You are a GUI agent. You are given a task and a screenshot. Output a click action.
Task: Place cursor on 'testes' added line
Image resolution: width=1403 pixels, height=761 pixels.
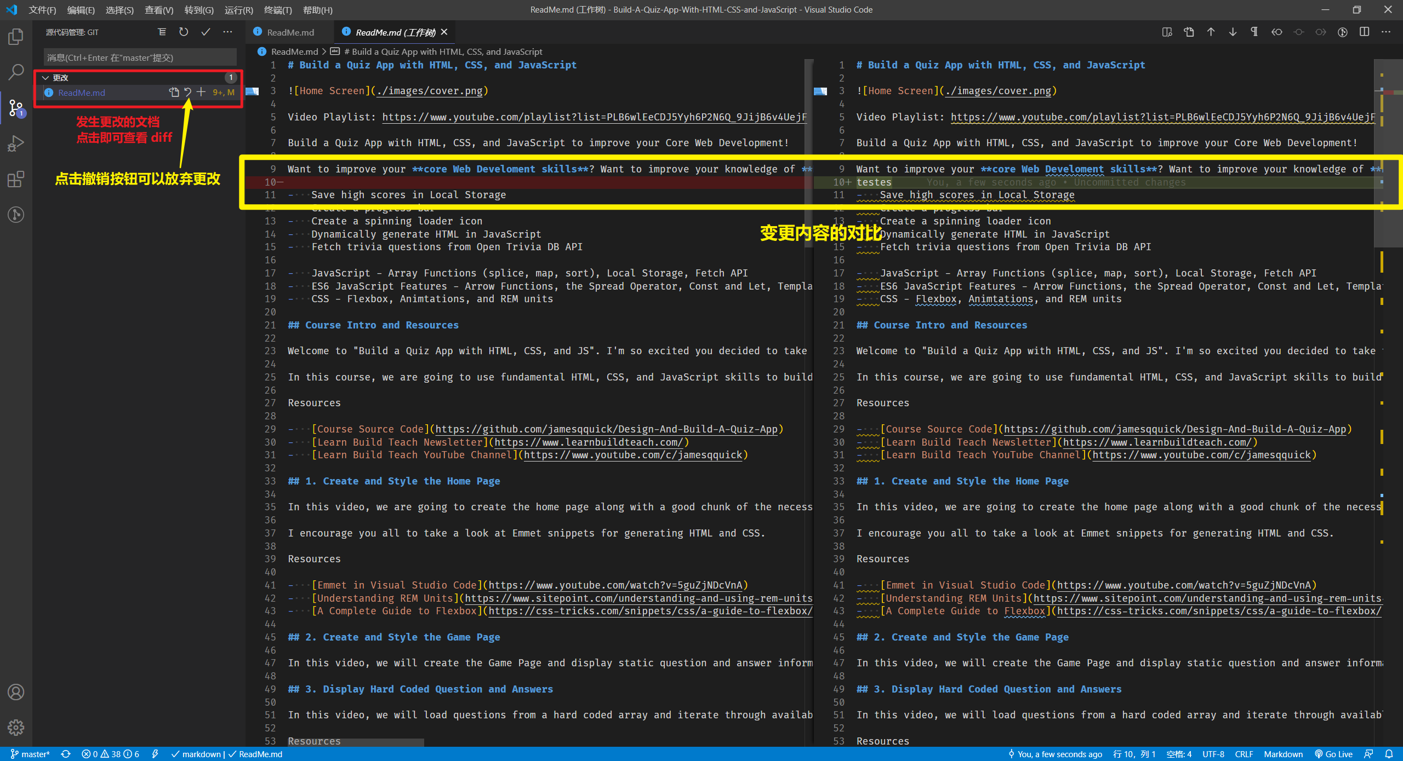coord(874,182)
